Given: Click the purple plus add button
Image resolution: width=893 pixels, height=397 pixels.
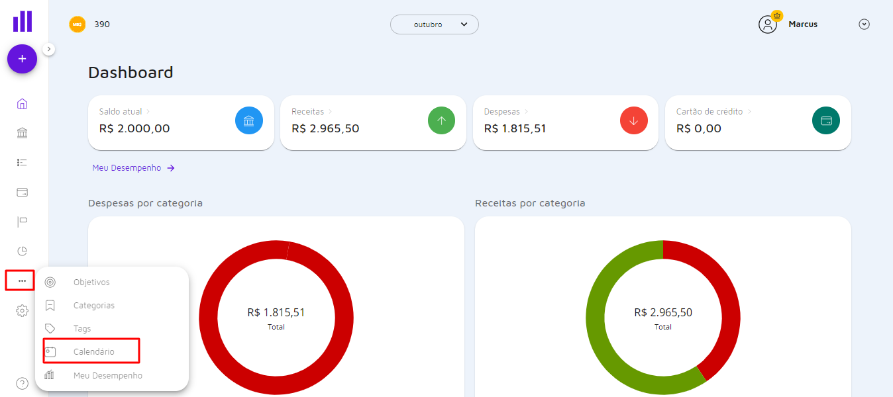Looking at the screenshot, I should click(22, 59).
